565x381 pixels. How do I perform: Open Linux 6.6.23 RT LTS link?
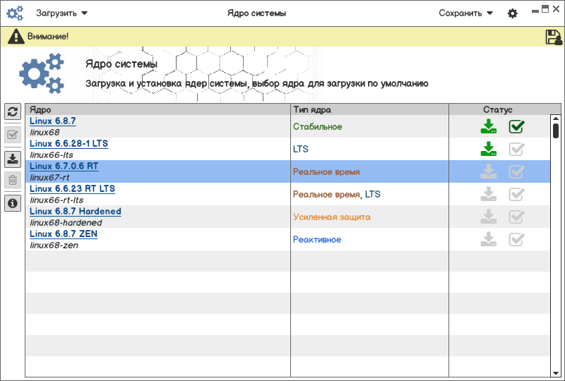[72, 189]
